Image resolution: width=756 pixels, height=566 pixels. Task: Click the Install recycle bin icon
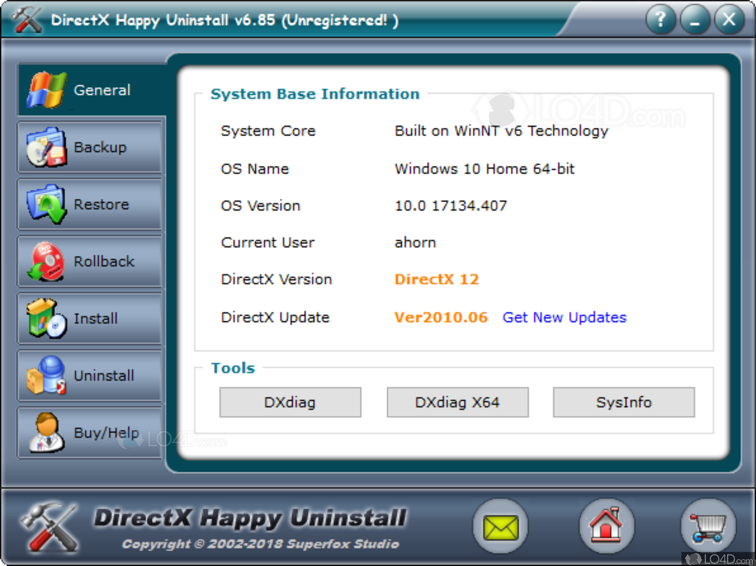coord(46,319)
